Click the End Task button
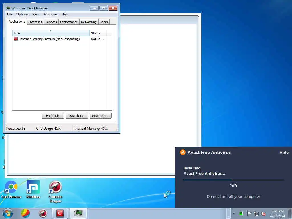The image size is (292, 219). click(52, 116)
